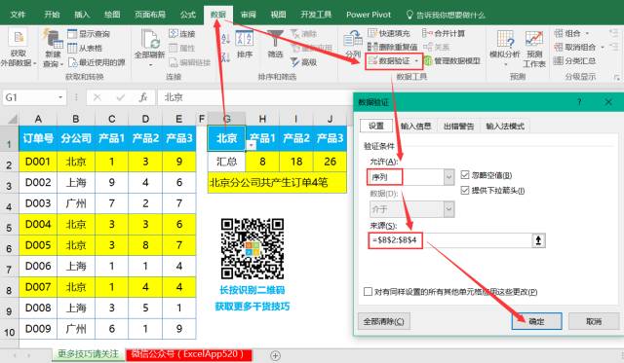
Task: Expand Get External Data dropdown arrow
Action: tap(35, 63)
